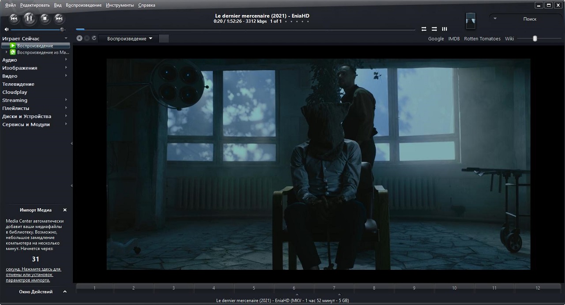Open DSP Studio via the three-bars icon

pos(444,29)
